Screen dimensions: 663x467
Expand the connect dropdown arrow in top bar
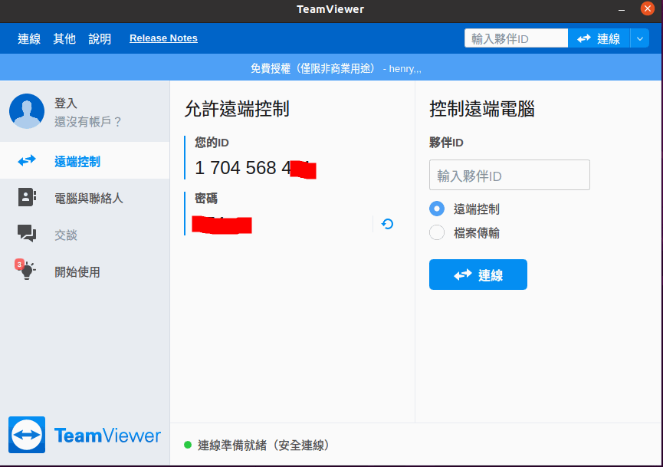point(640,38)
